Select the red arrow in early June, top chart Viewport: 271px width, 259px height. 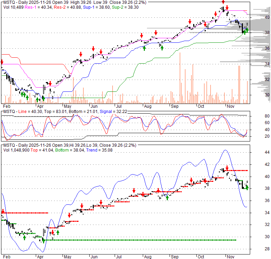[x=93, y=49]
